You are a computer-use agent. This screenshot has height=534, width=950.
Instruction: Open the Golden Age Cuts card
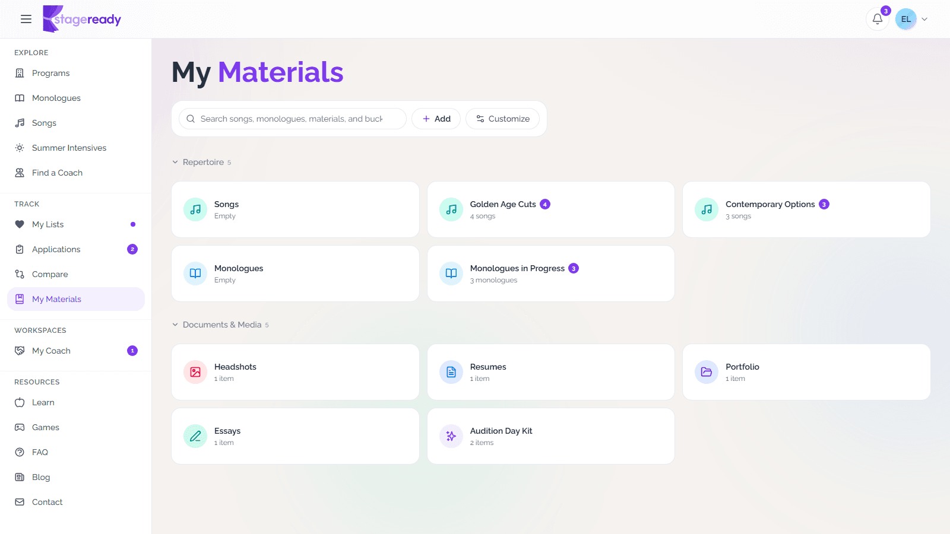pyautogui.click(x=551, y=209)
